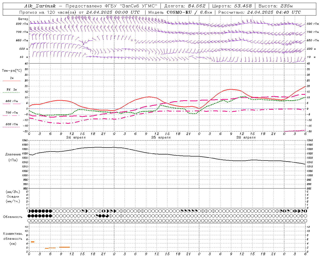
Task: Select the text 'Предоставлено ФГБУ "ЗапСиб УГМС"'
Action: pos(112,6)
